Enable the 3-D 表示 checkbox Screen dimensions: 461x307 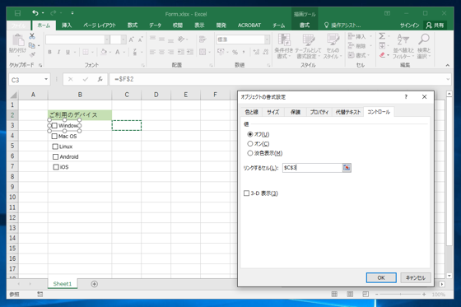click(x=246, y=193)
